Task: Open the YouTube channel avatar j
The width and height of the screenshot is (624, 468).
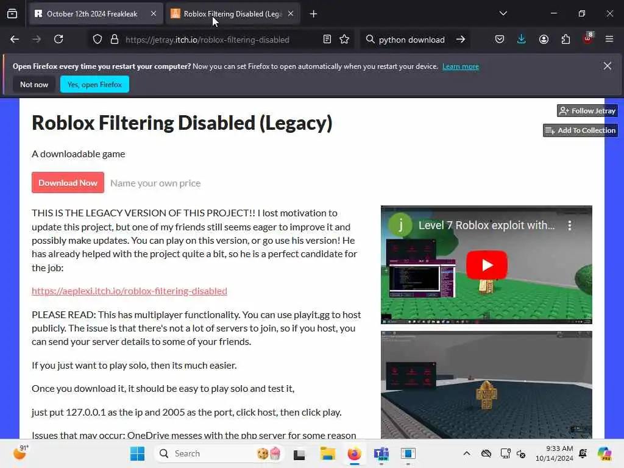Action: click(x=400, y=225)
